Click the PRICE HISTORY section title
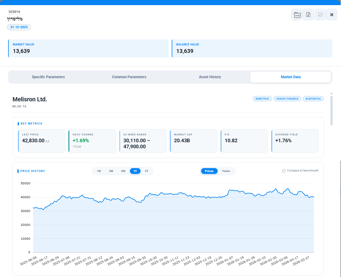This screenshot has width=341, height=277. [33, 171]
